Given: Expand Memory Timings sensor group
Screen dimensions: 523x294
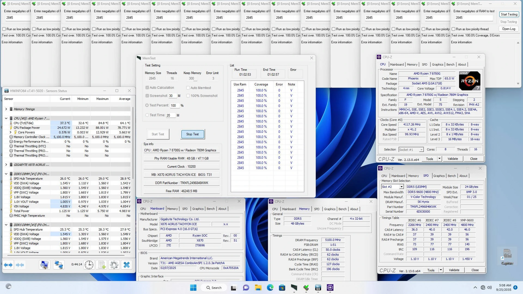Looking at the screenshot, I should pyautogui.click(x=6, y=109).
